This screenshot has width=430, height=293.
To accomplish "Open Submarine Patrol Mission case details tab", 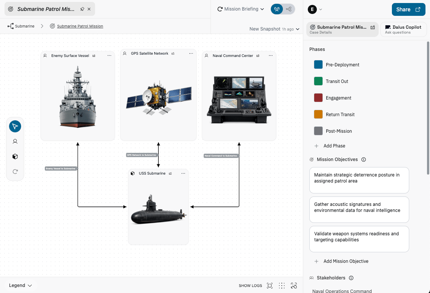I will (x=342, y=29).
